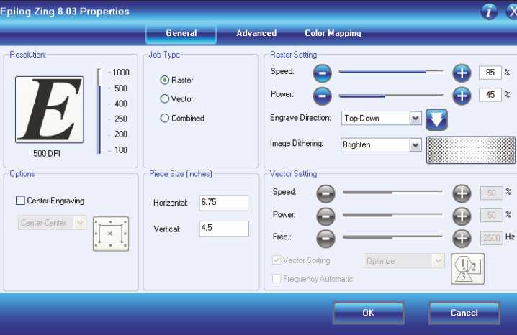Click the vector Freq. slider track
The width and height of the screenshot is (517, 335).
[x=392, y=237]
